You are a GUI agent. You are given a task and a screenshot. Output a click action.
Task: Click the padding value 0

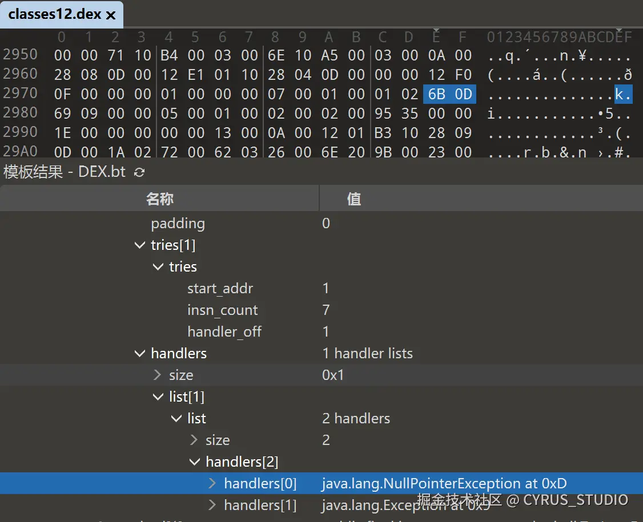coord(326,223)
